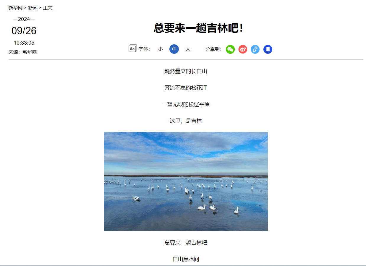Open the swans on lake photo
The image size is (366, 266).
click(186, 181)
